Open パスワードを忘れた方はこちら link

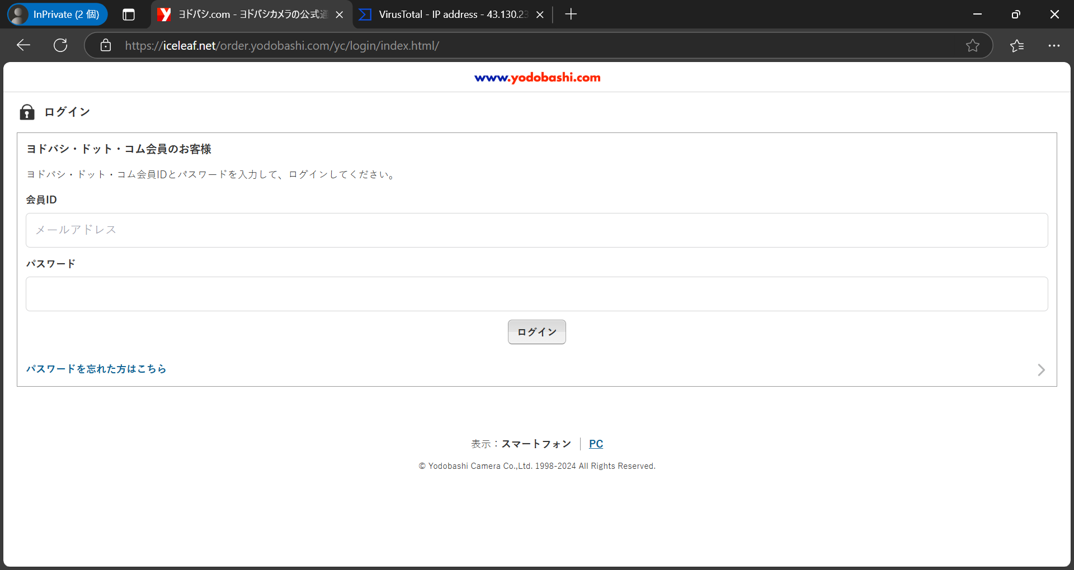(96, 369)
